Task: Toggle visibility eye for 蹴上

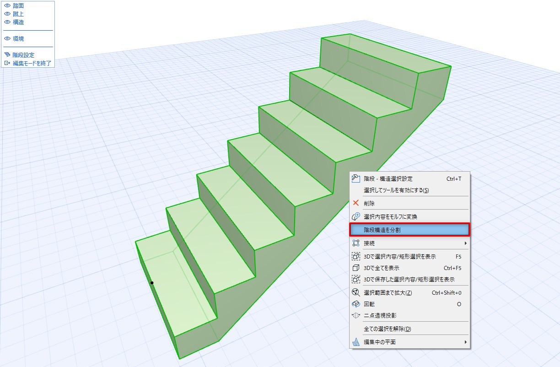Action: point(7,14)
